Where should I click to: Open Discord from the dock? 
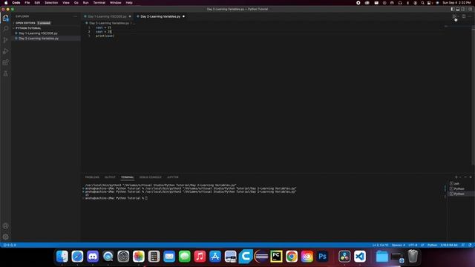tap(93, 257)
